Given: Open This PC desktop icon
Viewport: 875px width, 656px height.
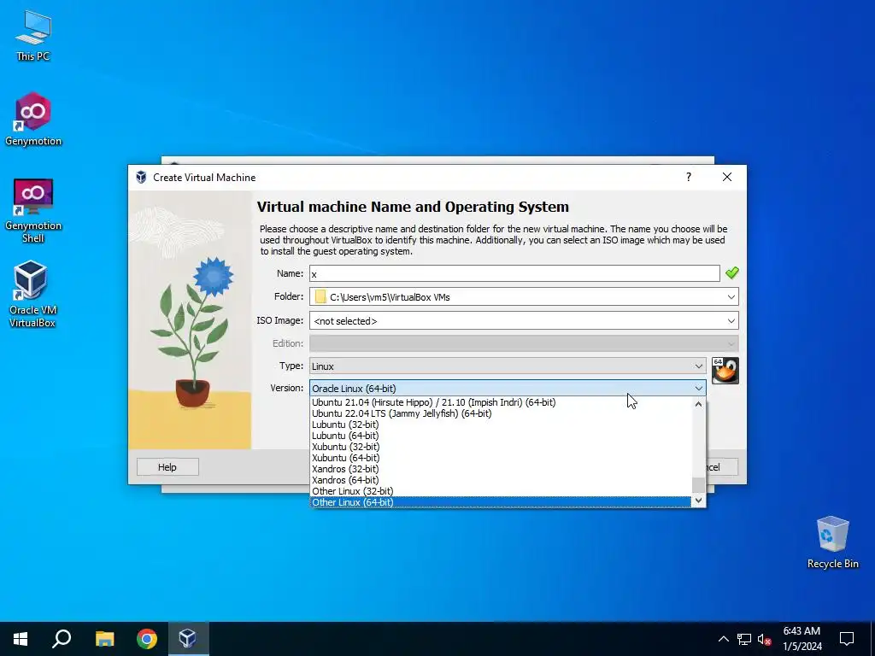Looking at the screenshot, I should click(x=33, y=36).
